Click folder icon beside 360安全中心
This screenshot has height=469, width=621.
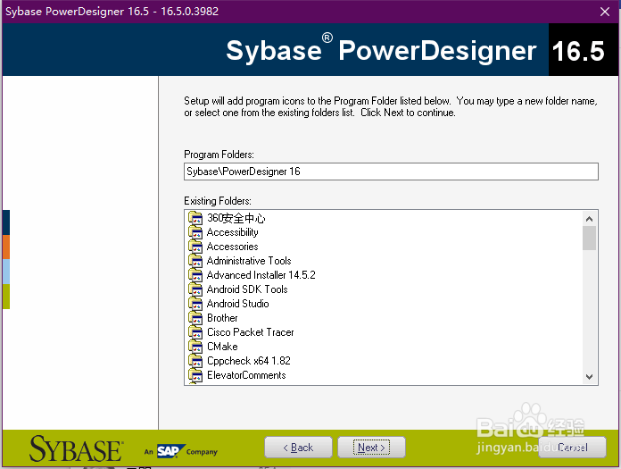[195, 218]
